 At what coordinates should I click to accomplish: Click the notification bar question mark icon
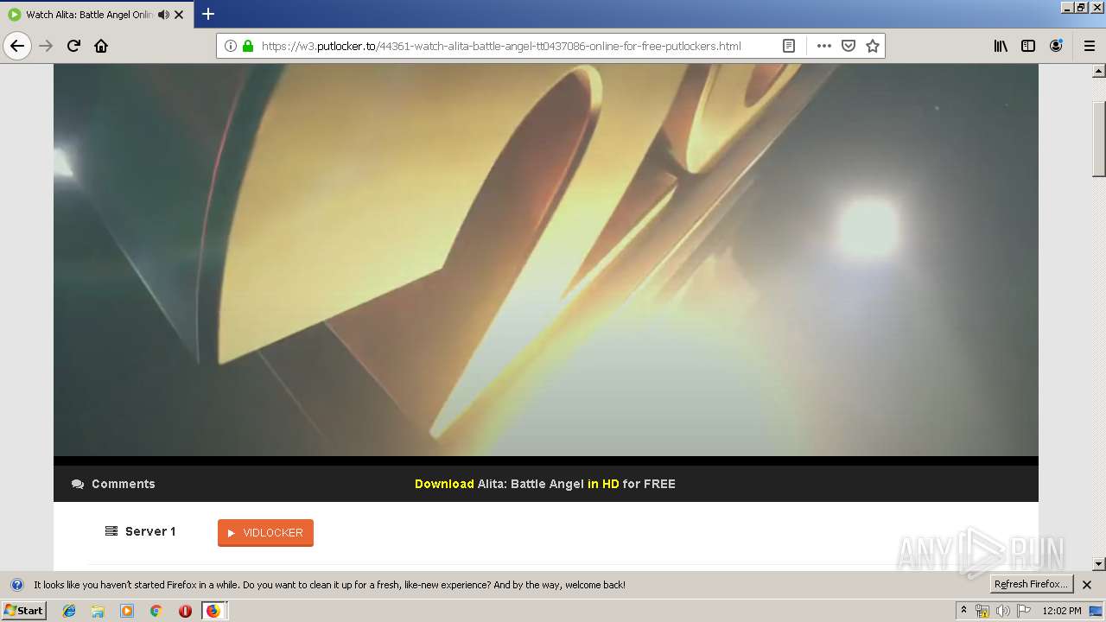click(x=16, y=585)
